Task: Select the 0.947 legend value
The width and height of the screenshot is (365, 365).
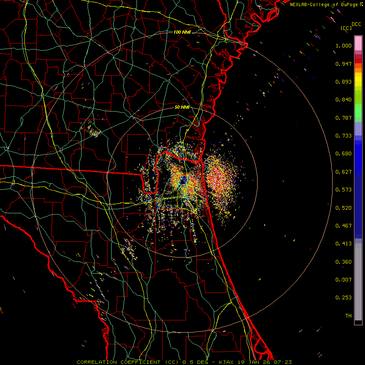Action: (344, 64)
